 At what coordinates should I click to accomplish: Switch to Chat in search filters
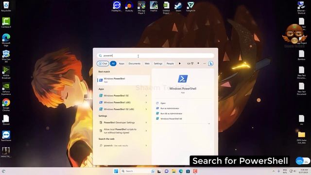(103, 64)
